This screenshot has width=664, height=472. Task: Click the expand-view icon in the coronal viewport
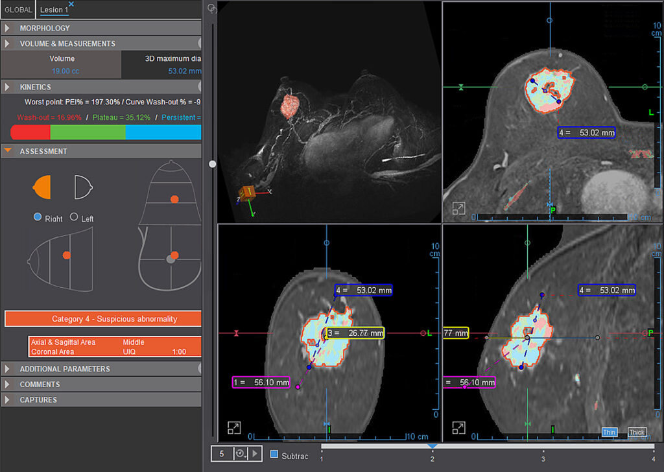234,428
